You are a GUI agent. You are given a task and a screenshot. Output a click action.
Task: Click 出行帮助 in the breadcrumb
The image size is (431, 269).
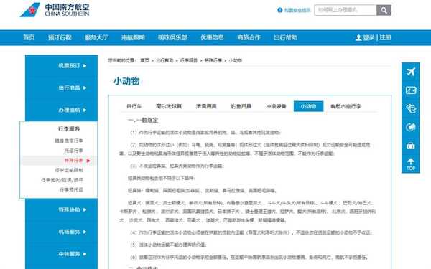[x=164, y=60]
